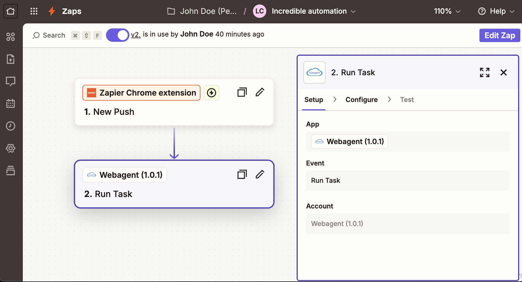Select the Transfers document icon in sidebar
Viewport: 522px width, 282px height.
point(11,59)
